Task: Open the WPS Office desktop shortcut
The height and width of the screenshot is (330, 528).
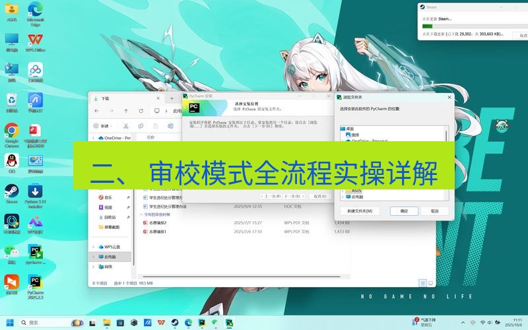Action: click(36, 42)
